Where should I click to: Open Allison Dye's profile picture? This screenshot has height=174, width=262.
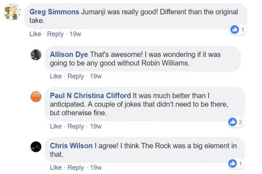[36, 55]
